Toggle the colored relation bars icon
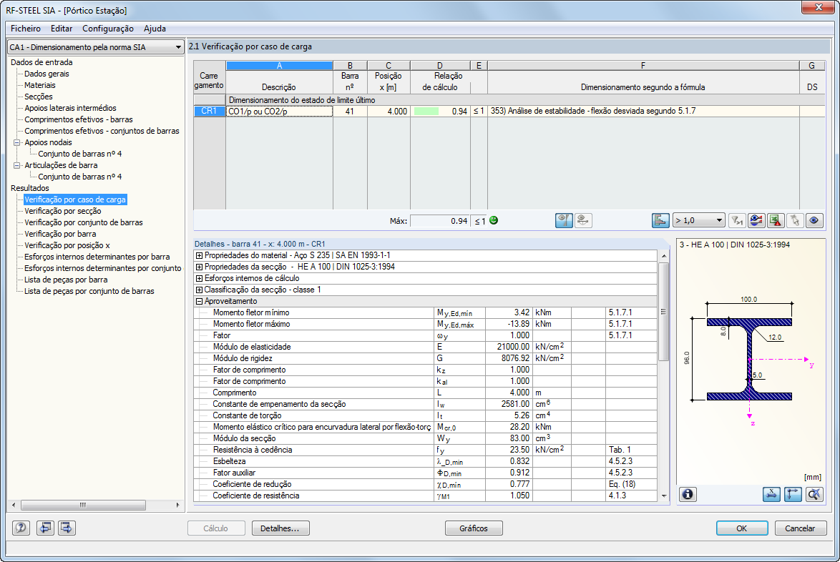This screenshot has width=840, height=562. (x=660, y=220)
